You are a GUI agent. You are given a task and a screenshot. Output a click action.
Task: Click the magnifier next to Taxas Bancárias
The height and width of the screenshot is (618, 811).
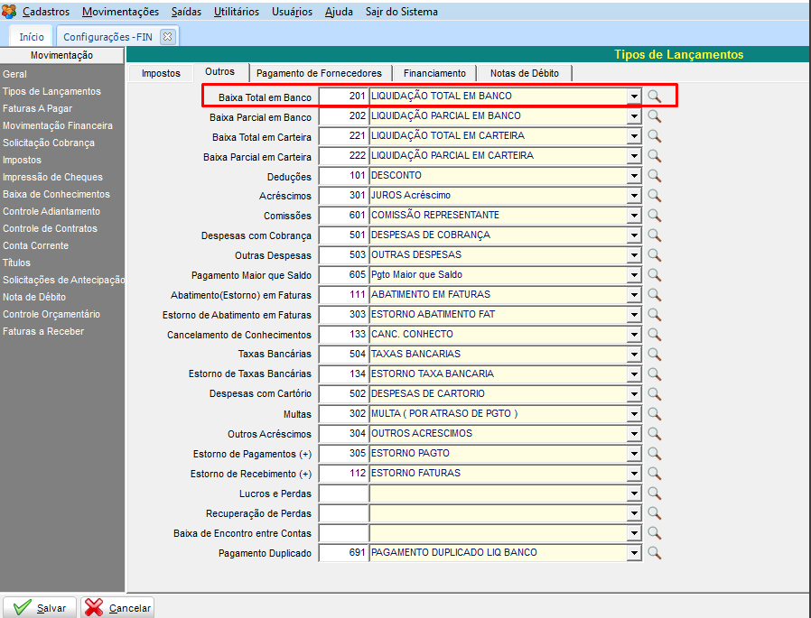(655, 354)
